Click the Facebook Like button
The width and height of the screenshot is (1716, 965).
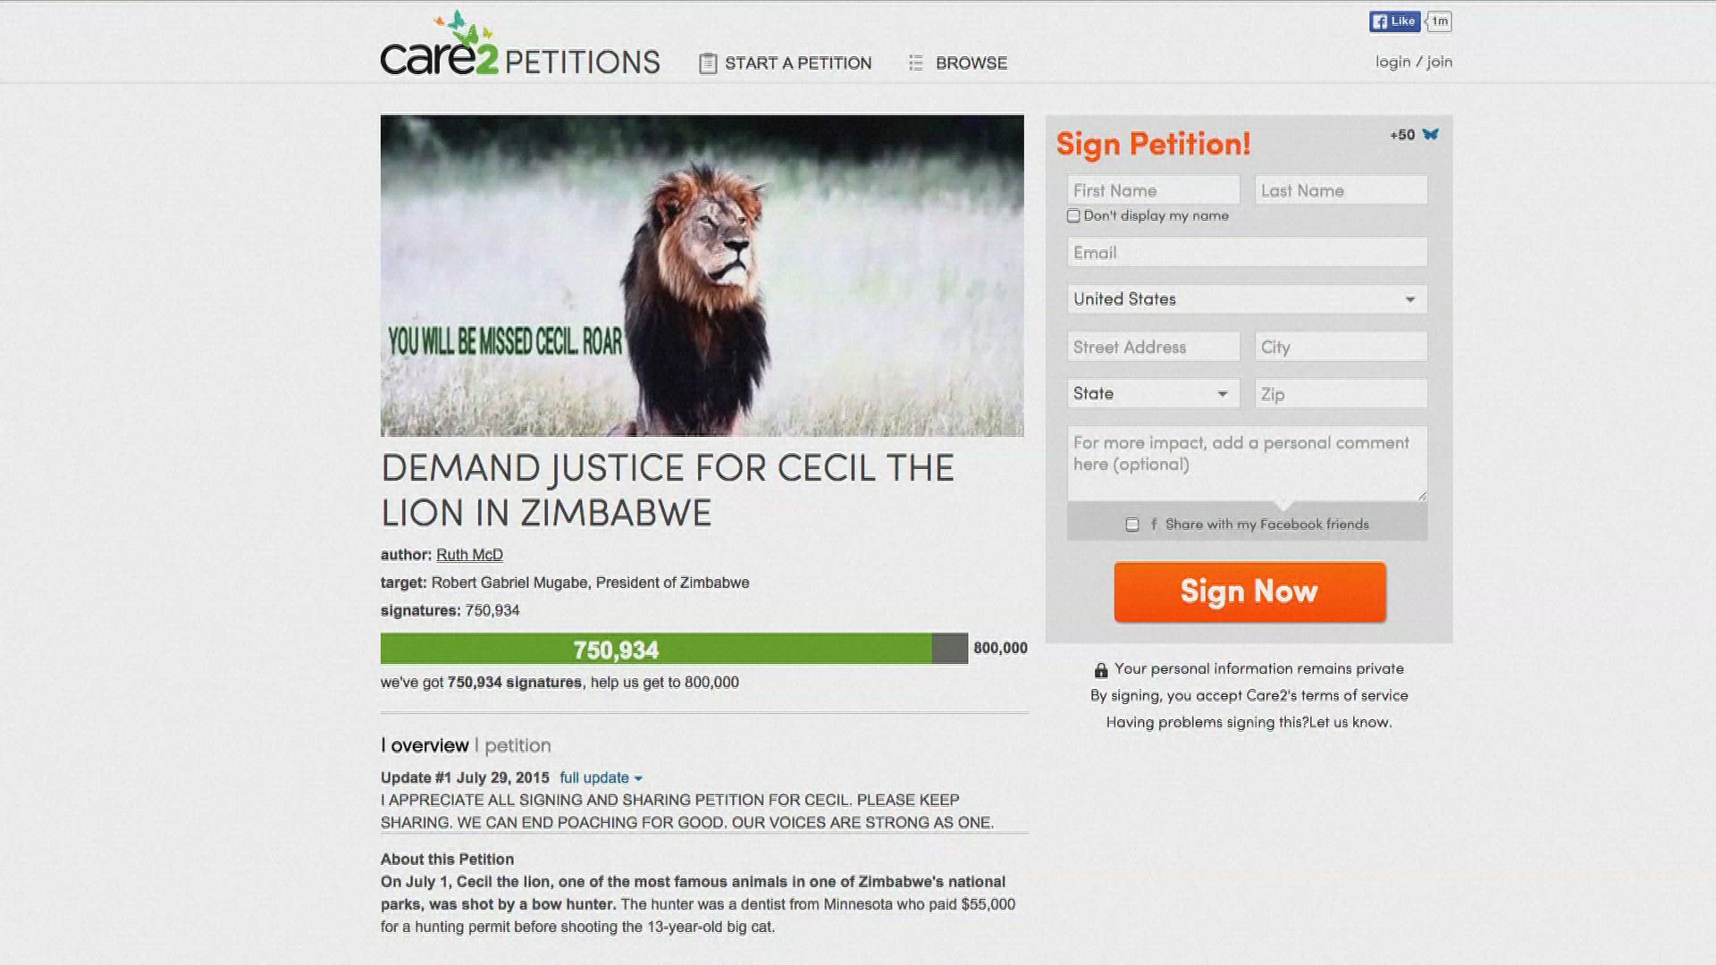(1394, 21)
